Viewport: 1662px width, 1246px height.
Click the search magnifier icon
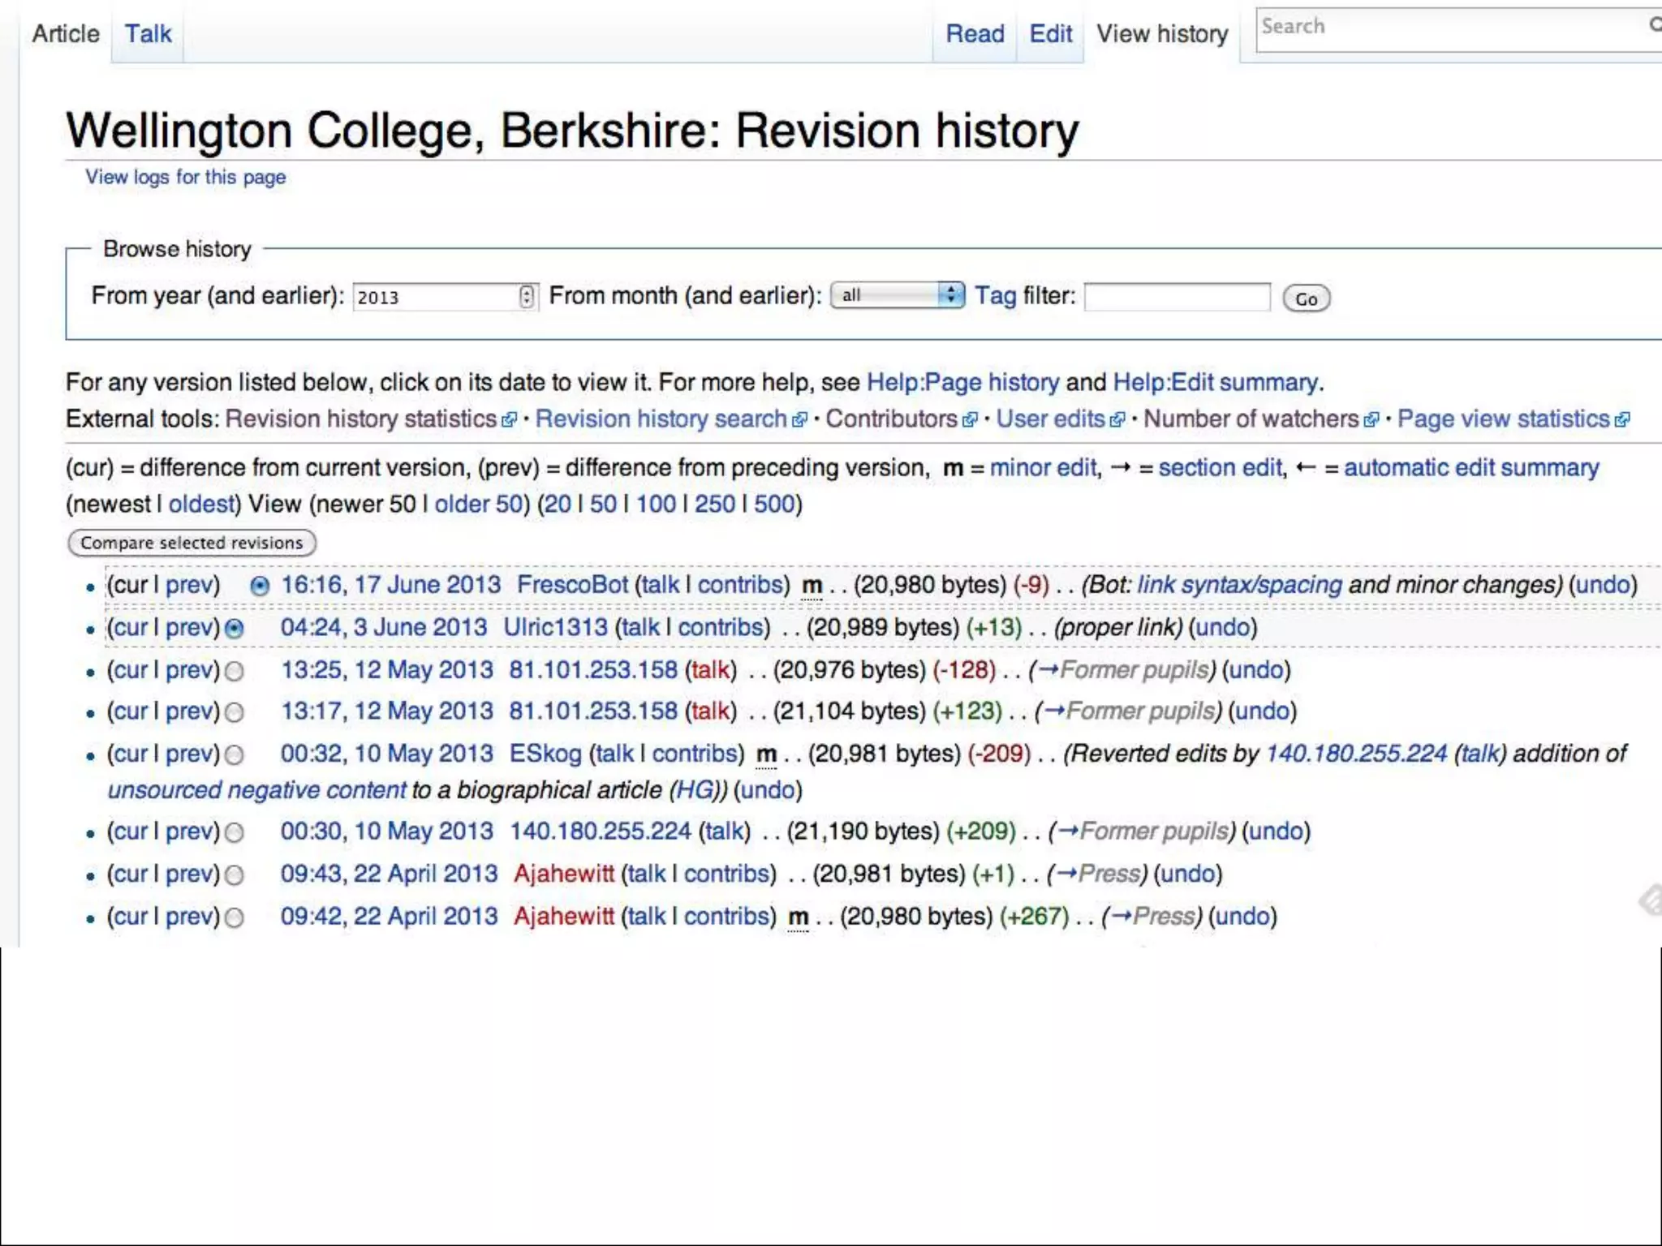(x=1654, y=26)
